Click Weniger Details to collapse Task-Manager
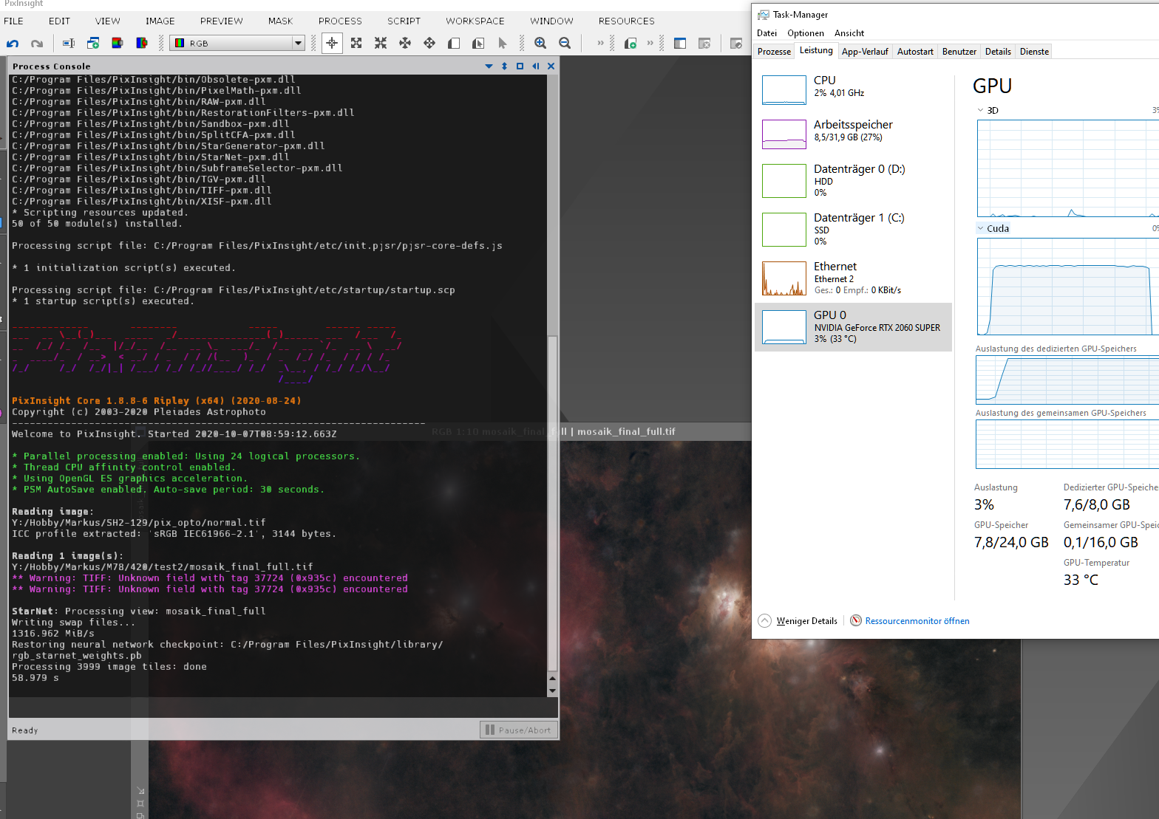1159x819 pixels. click(798, 621)
